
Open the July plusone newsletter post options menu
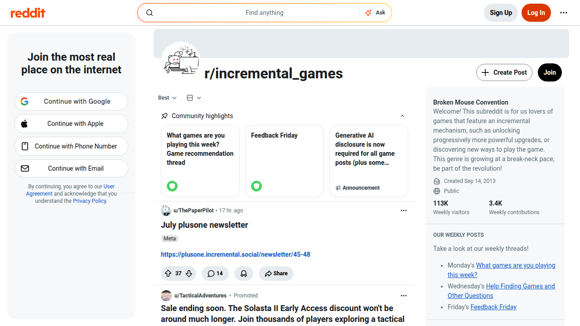(404, 211)
